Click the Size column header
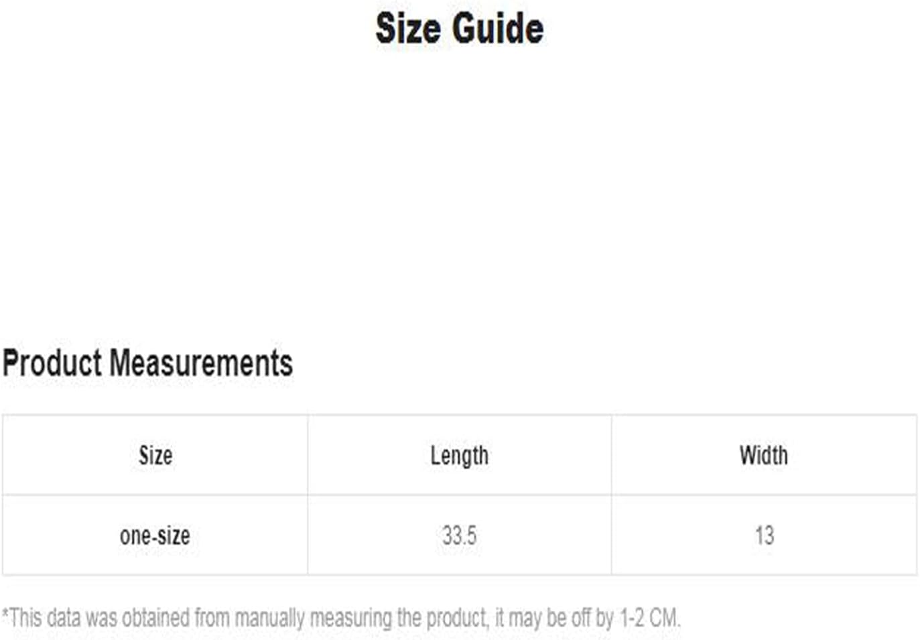920x640 pixels. click(155, 456)
